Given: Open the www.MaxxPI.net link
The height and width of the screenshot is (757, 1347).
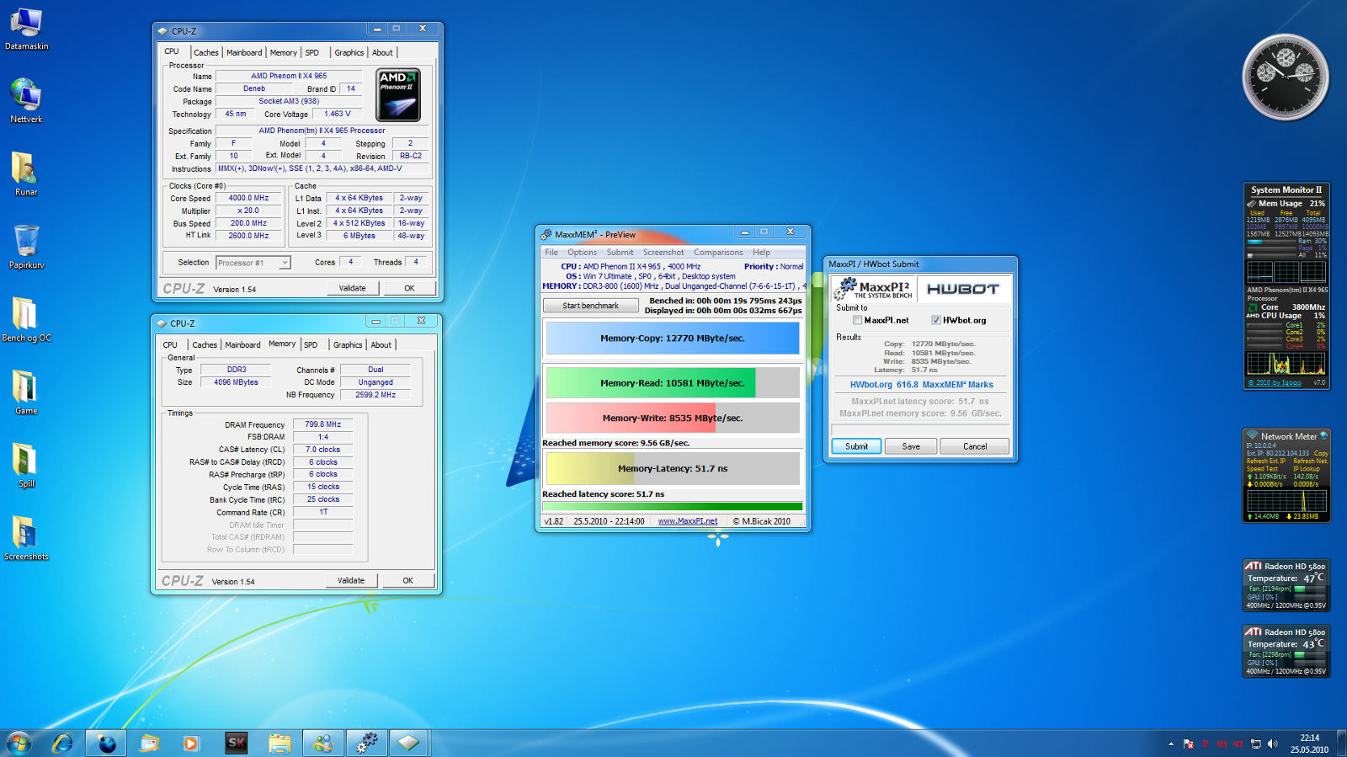Looking at the screenshot, I should 688,521.
